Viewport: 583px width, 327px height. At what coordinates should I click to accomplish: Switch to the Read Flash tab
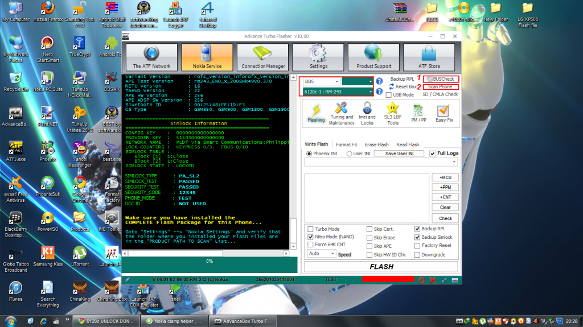(408, 144)
